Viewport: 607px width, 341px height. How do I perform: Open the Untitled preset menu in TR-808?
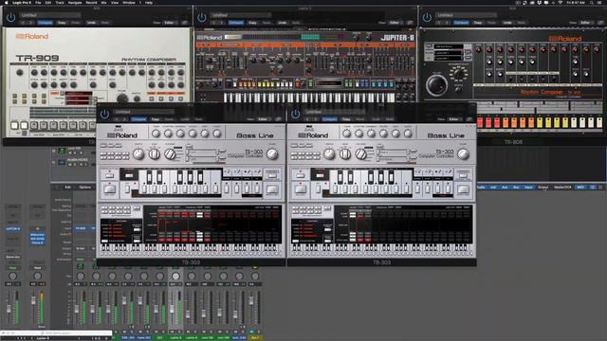tap(466, 15)
